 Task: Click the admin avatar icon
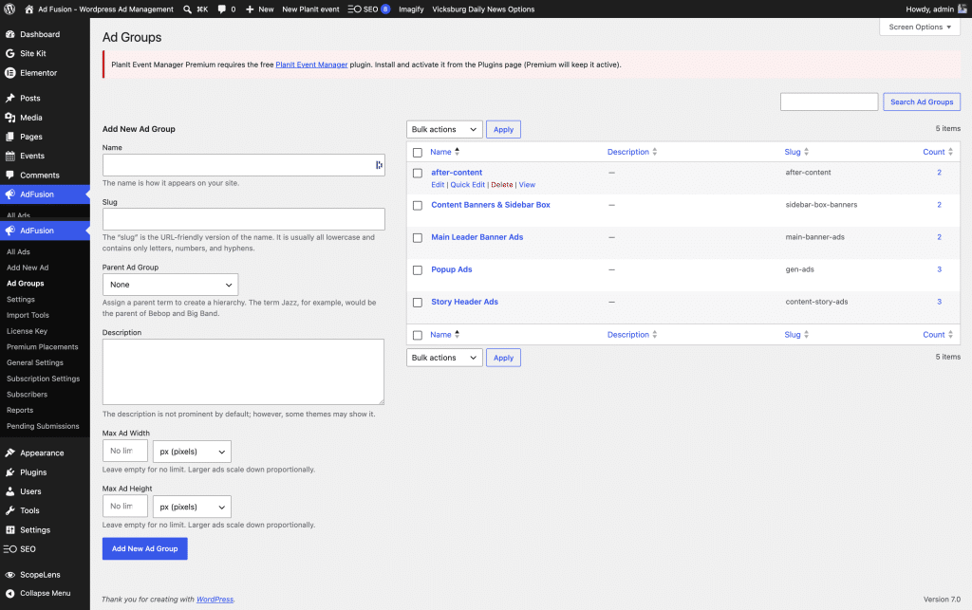click(x=963, y=9)
